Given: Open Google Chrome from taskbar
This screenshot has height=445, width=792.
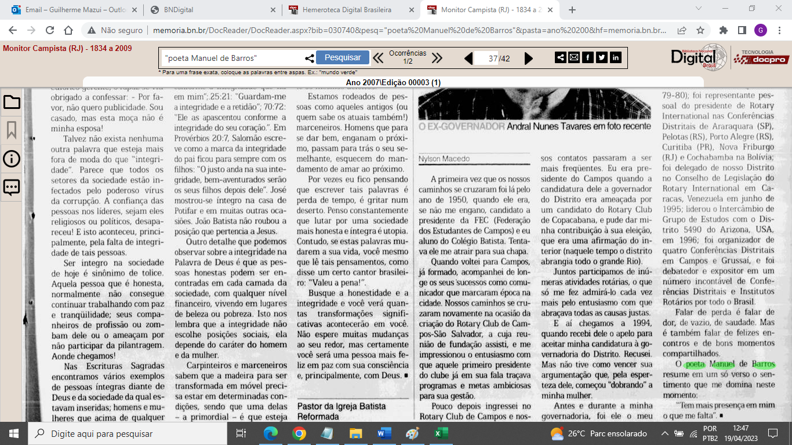Looking at the screenshot, I should pyautogui.click(x=299, y=433).
